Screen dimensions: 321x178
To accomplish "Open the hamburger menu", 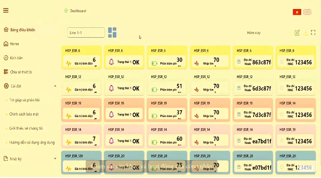I will pyautogui.click(x=6, y=10).
